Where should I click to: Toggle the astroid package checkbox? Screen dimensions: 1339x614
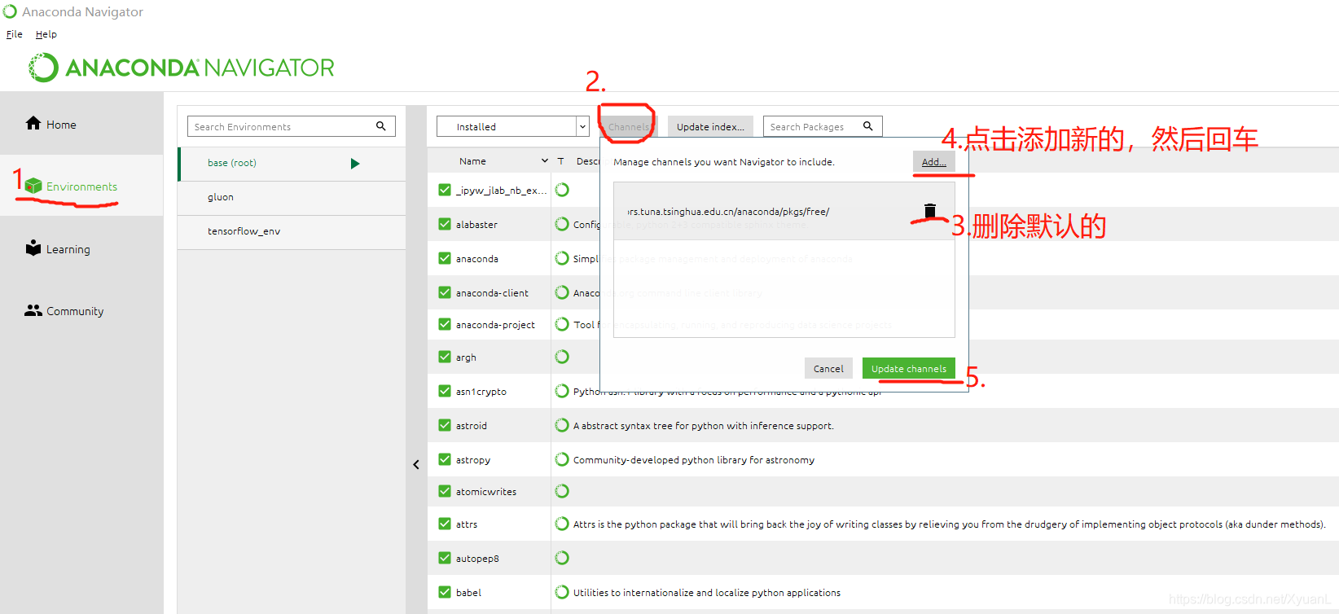pos(445,425)
